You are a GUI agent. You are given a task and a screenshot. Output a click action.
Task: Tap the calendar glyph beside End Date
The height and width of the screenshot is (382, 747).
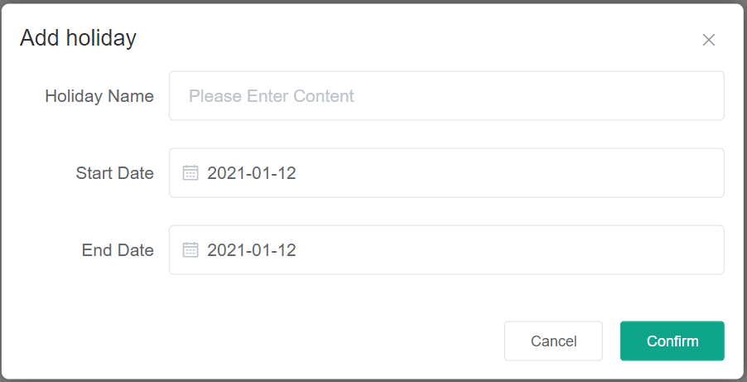click(190, 250)
